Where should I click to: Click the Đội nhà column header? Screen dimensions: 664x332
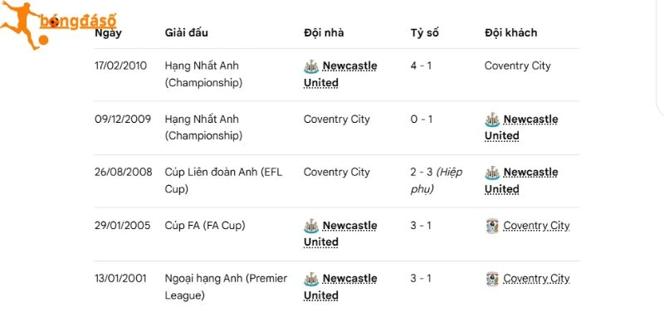[x=324, y=32]
